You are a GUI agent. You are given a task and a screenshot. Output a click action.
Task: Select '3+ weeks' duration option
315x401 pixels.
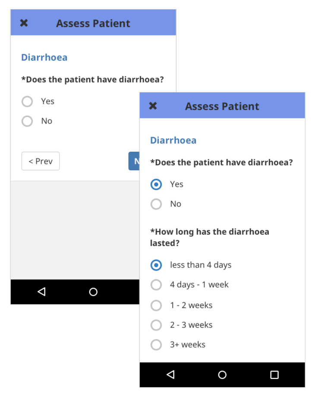(x=156, y=344)
